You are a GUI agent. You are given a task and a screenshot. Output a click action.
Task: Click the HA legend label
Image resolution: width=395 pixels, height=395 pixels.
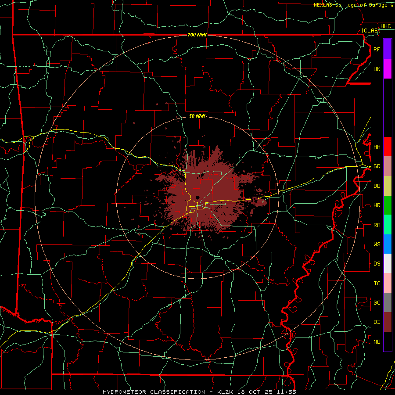(377, 147)
